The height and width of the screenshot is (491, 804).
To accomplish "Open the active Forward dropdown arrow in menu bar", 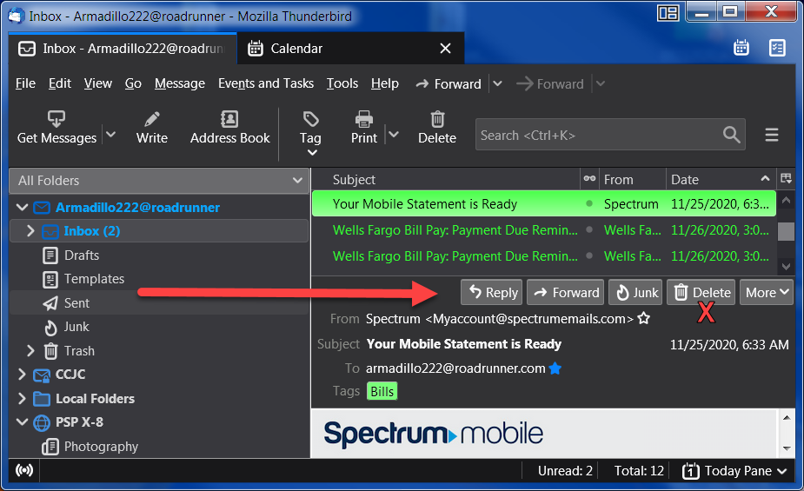I will click(497, 83).
